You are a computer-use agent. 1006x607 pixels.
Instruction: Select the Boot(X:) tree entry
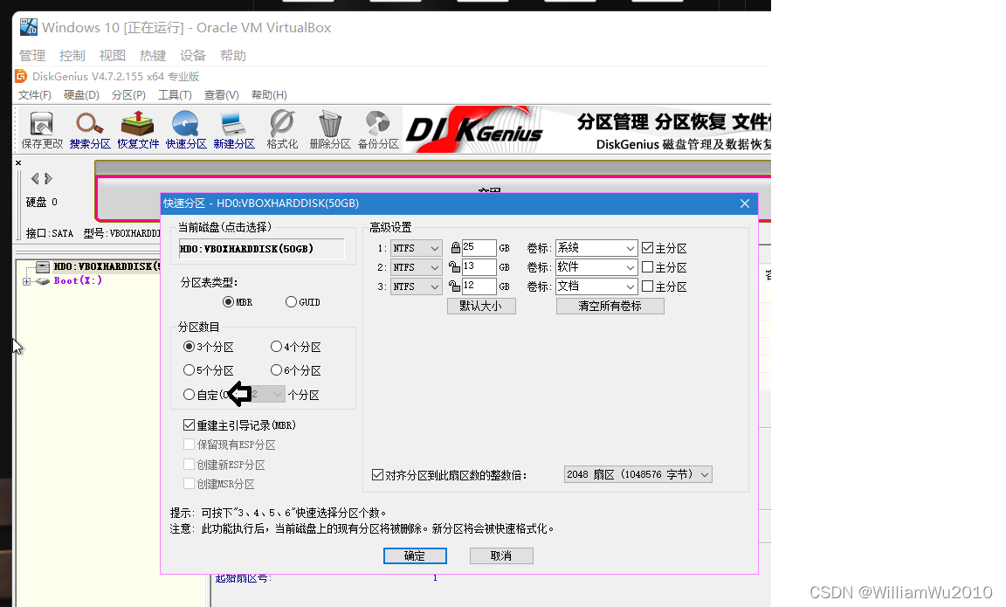pyautogui.click(x=79, y=281)
